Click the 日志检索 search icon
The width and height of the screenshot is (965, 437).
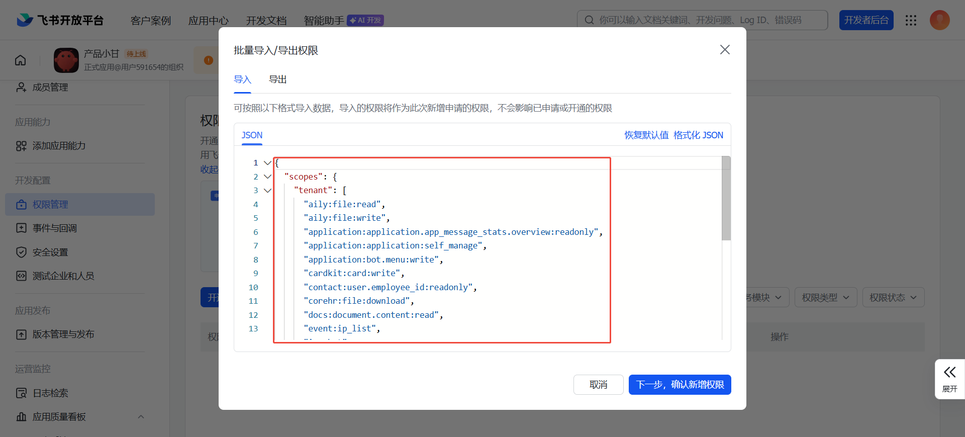pyautogui.click(x=21, y=393)
